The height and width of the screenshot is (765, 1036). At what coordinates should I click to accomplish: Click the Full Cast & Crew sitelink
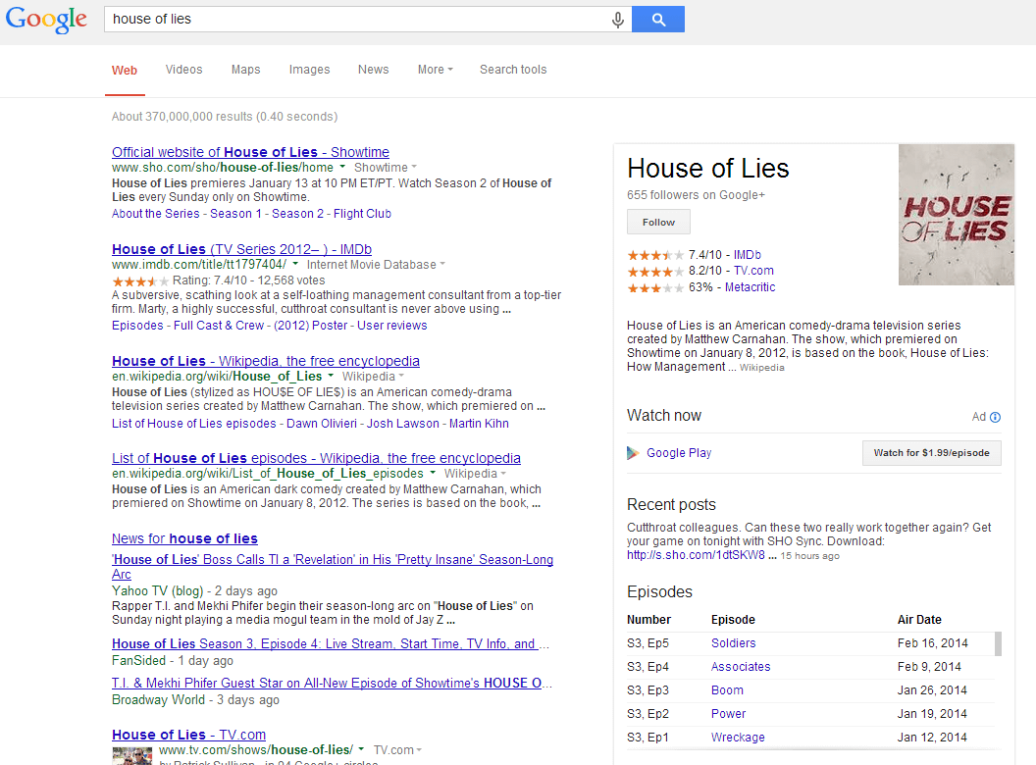pyautogui.click(x=219, y=325)
